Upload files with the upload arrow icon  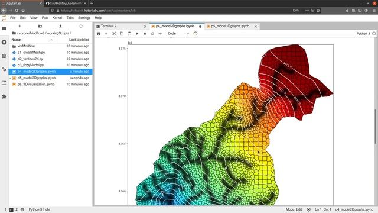pos(60,26)
